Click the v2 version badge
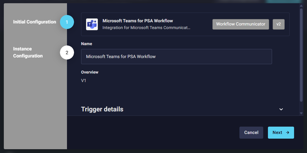307x153 pixels. pyautogui.click(x=279, y=24)
